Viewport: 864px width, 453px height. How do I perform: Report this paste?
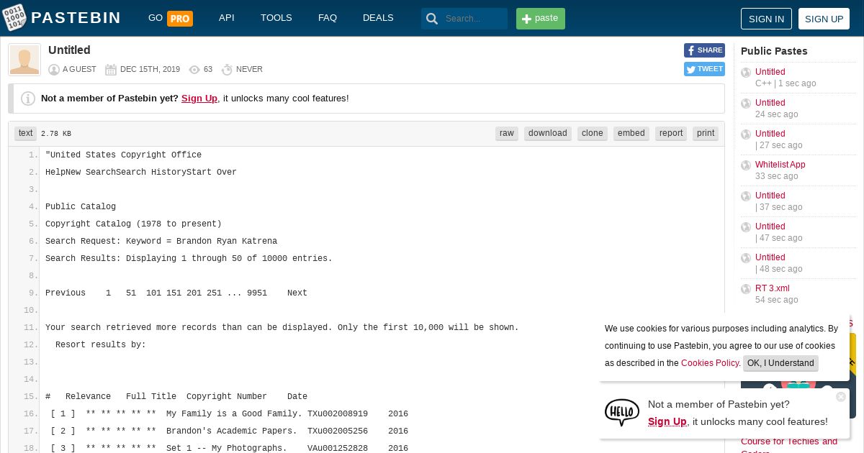tap(671, 134)
